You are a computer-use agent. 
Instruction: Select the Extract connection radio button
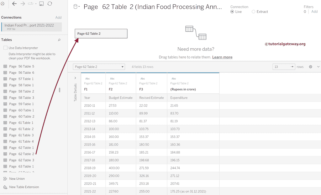[x=253, y=11]
